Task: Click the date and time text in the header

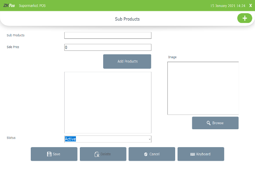Action: [x=228, y=6]
